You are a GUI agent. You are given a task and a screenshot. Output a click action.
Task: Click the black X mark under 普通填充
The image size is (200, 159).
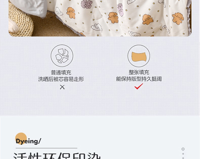click(x=62, y=87)
